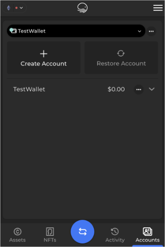Image resolution: width=165 pixels, height=247 pixels.
Task: Open the Ethereum network icon at top left
Action: click(8, 8)
